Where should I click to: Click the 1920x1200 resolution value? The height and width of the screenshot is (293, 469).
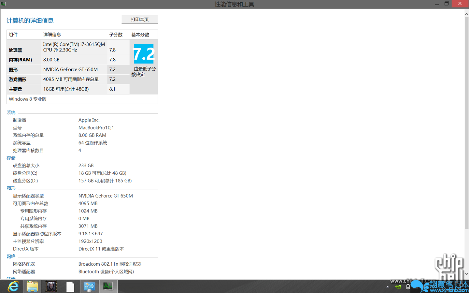click(90, 241)
